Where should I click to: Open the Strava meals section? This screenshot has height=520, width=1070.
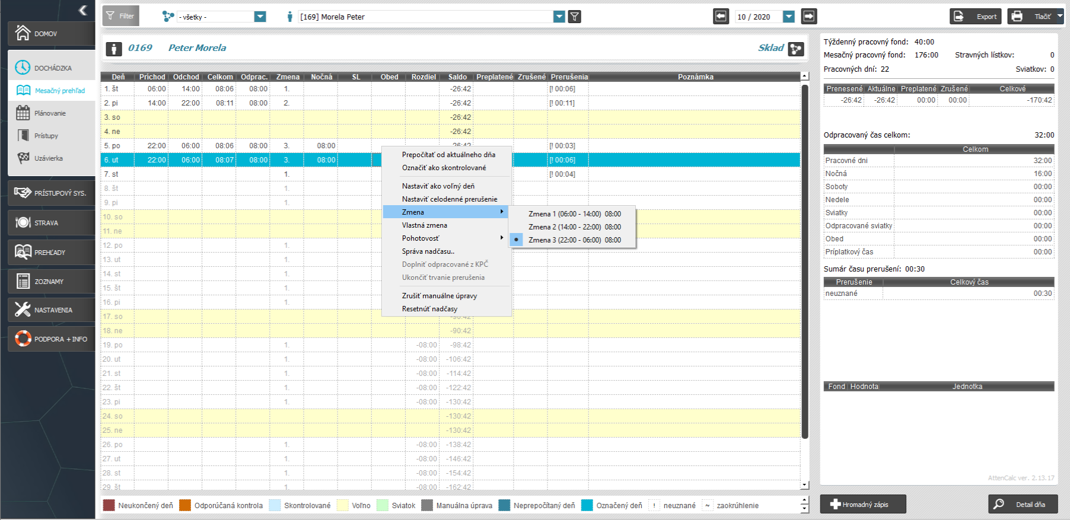[52, 222]
